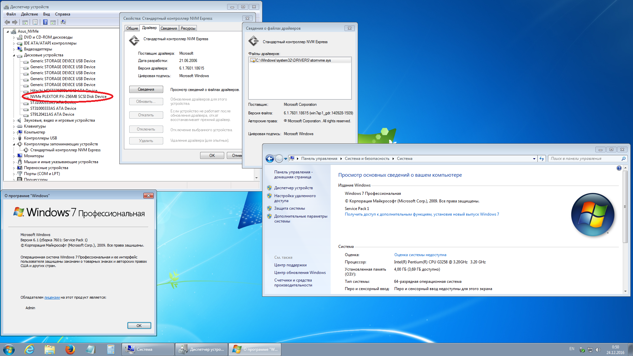Open Настройка удаленного доступа link
Viewport: 633px width, 356px height.
[295, 198]
